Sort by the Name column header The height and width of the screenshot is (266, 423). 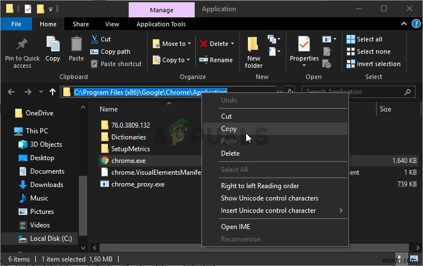pyautogui.click(x=109, y=109)
